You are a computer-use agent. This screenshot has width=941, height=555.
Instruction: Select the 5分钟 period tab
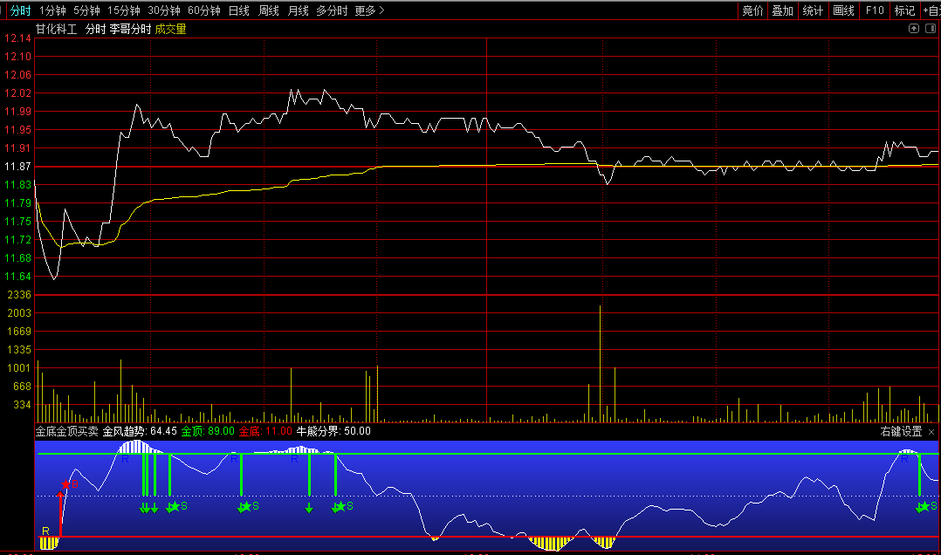[x=86, y=10]
